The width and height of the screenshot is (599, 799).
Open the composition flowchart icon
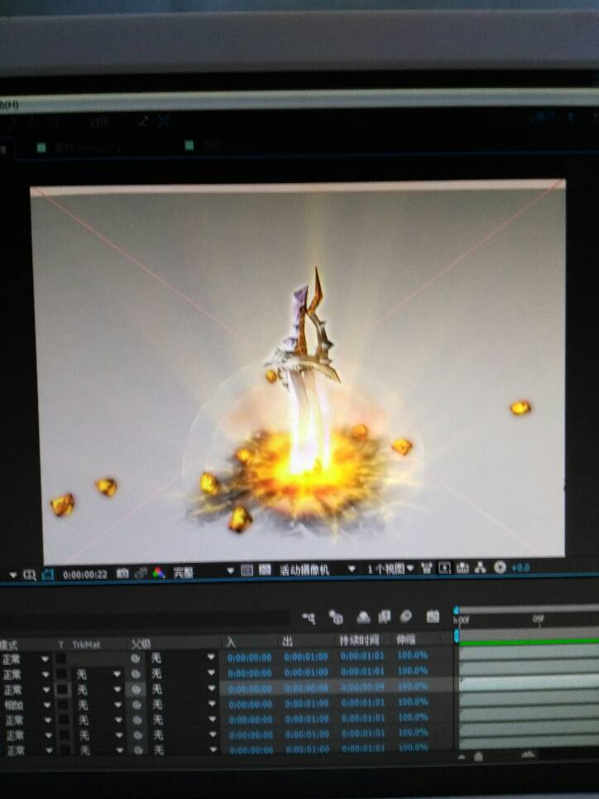pyautogui.click(x=481, y=567)
